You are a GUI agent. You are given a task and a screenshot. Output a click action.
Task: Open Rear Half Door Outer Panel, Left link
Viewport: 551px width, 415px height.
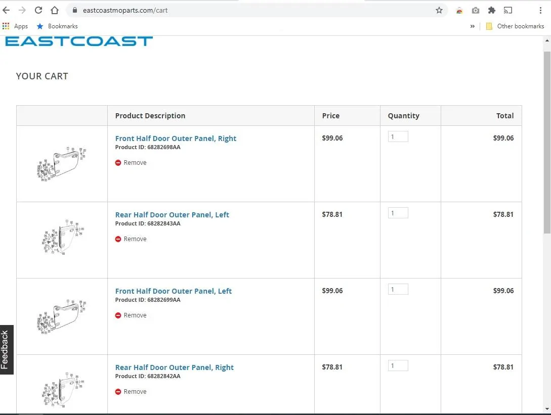pyautogui.click(x=172, y=214)
